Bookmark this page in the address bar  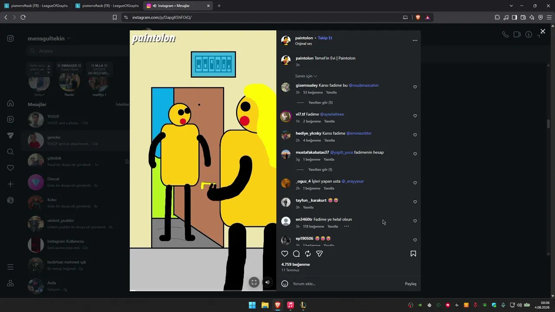114,17
